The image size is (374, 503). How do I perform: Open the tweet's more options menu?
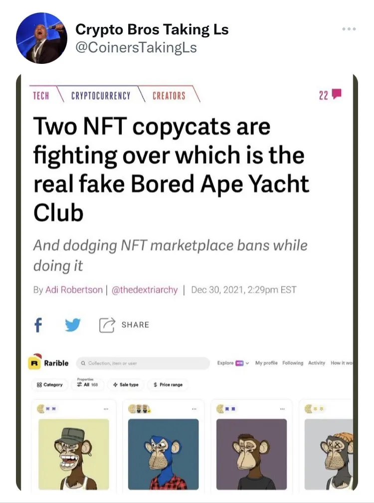click(348, 29)
